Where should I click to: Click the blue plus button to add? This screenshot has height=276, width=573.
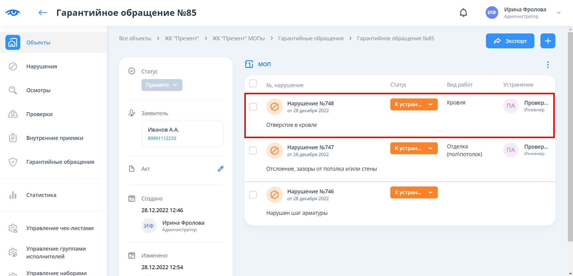click(548, 41)
